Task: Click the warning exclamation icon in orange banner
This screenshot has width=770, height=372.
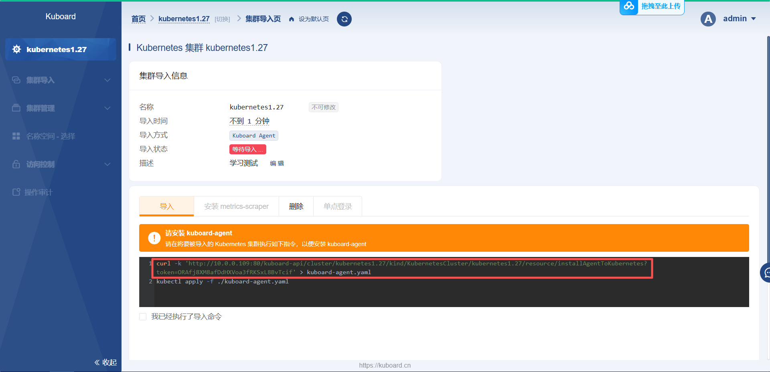Action: [x=154, y=238]
